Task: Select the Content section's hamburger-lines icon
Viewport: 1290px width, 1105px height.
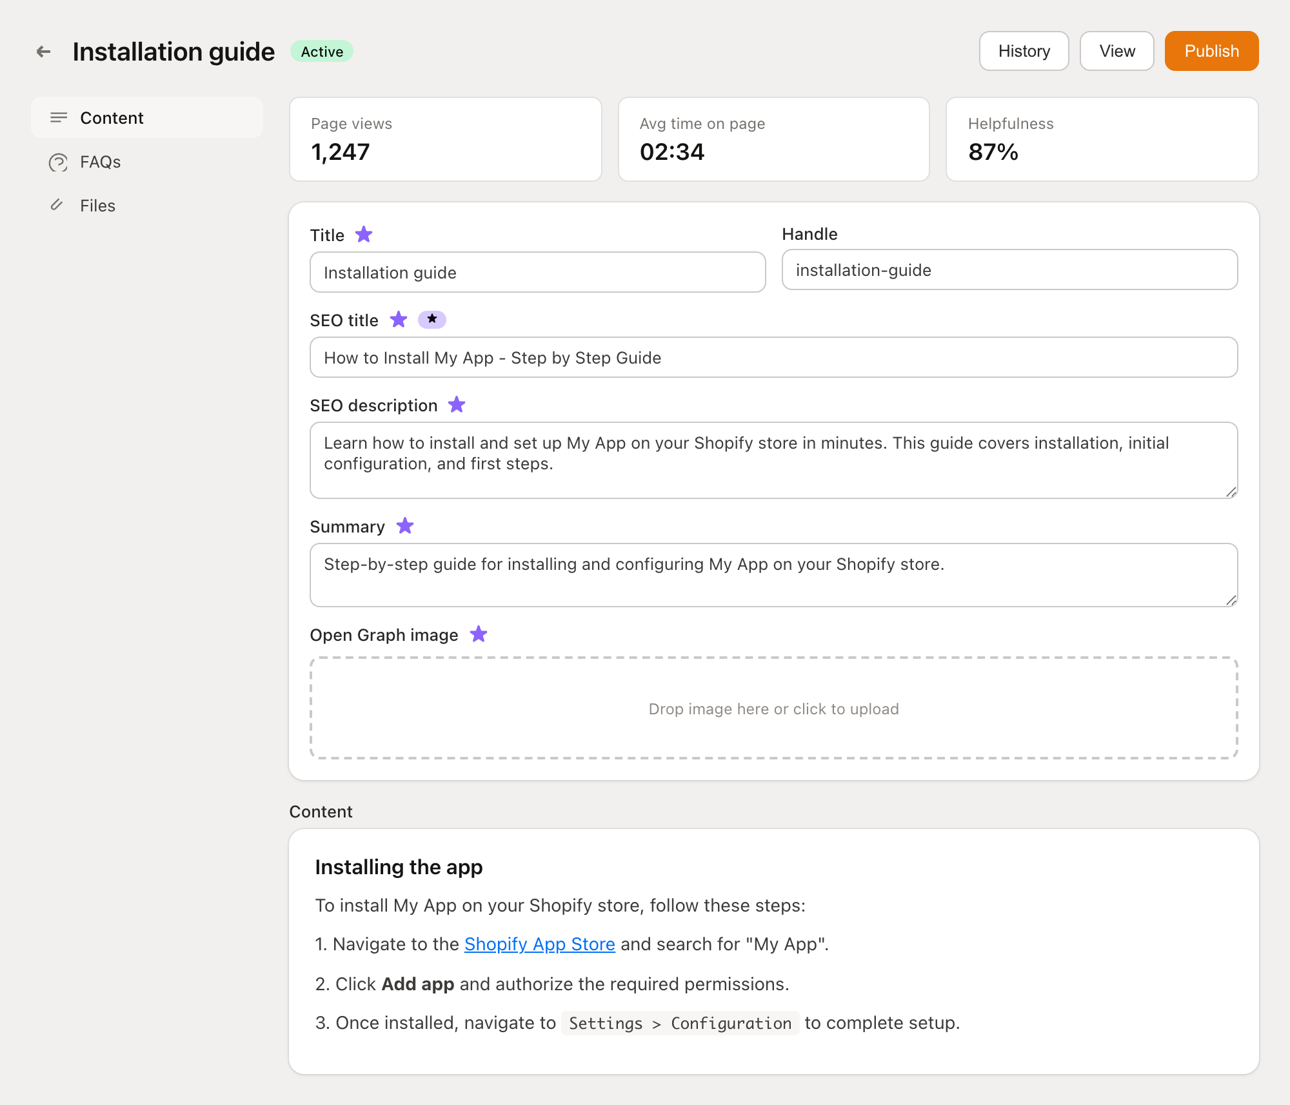Action: point(59,117)
